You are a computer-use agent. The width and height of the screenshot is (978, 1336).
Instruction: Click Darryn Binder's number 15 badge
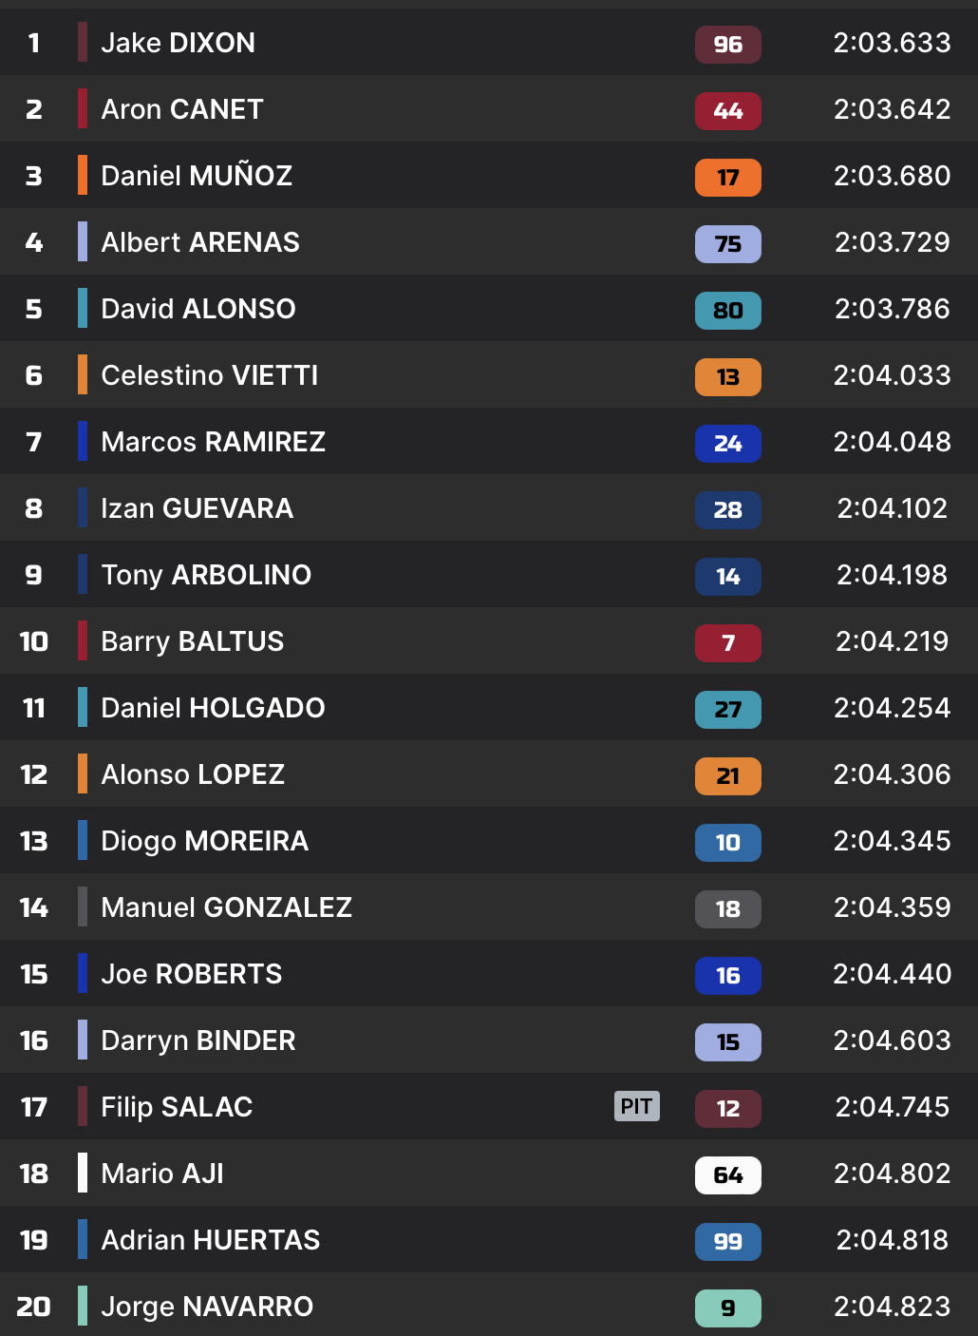727,1042
